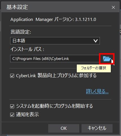Viewport: 121px width, 136px height.
Task: Open the folder browse icon for install path
Action: click(107, 59)
